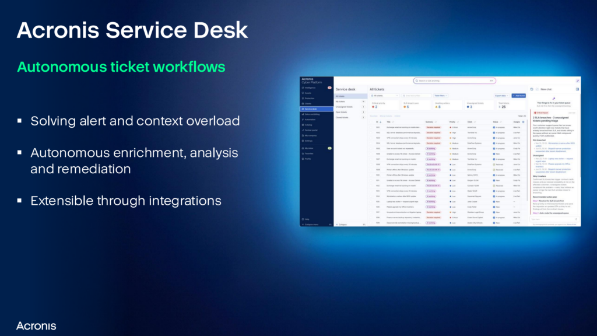Open Intelligence in the left sidebar

[316, 87]
